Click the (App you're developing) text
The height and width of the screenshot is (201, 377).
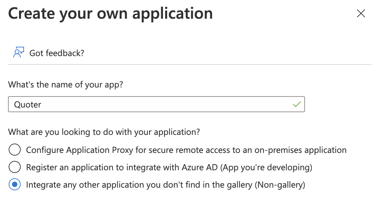[x=266, y=167]
